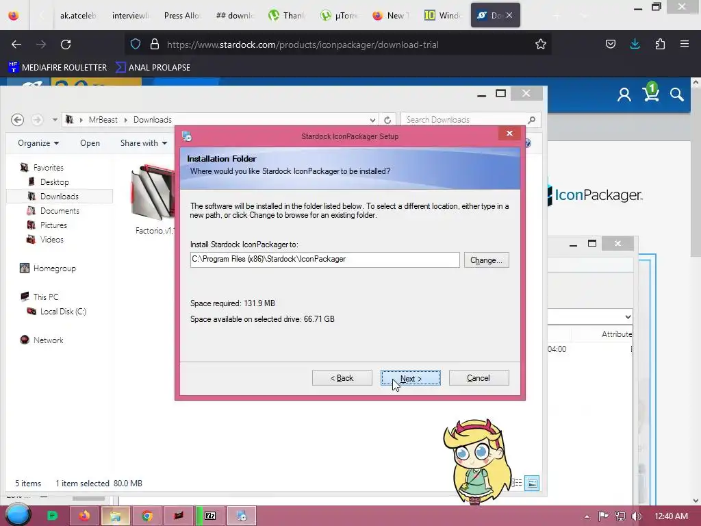Switch to the interview tab
Image resolution: width=701 pixels, height=526 pixels.
tap(130, 16)
